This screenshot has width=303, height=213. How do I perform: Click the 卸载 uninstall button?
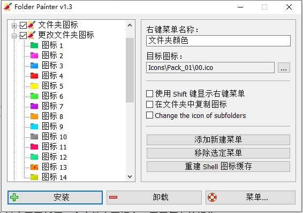154,198
